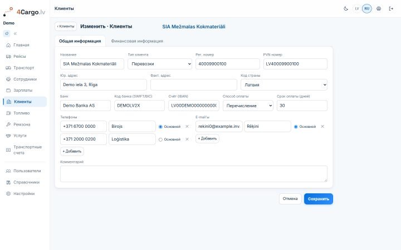
Task: Click the Rēķini email label field
Action: [267, 126]
